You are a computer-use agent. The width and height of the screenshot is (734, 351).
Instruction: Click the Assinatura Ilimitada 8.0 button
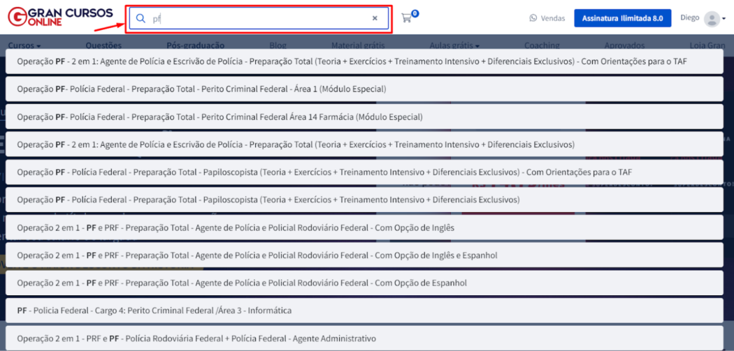coord(622,18)
